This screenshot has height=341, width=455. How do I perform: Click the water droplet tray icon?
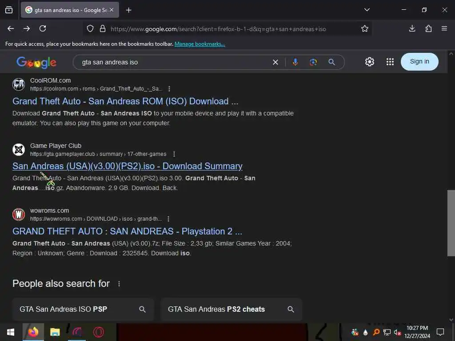(365, 332)
